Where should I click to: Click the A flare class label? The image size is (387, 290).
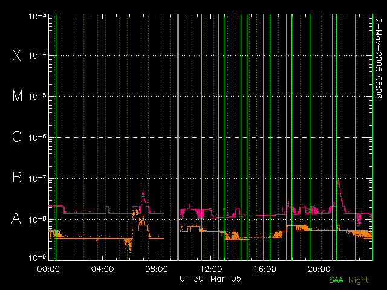pyautogui.click(x=16, y=218)
